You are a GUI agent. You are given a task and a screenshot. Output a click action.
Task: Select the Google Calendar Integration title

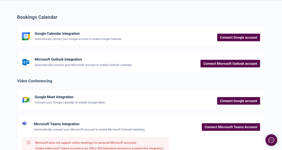pos(57,34)
